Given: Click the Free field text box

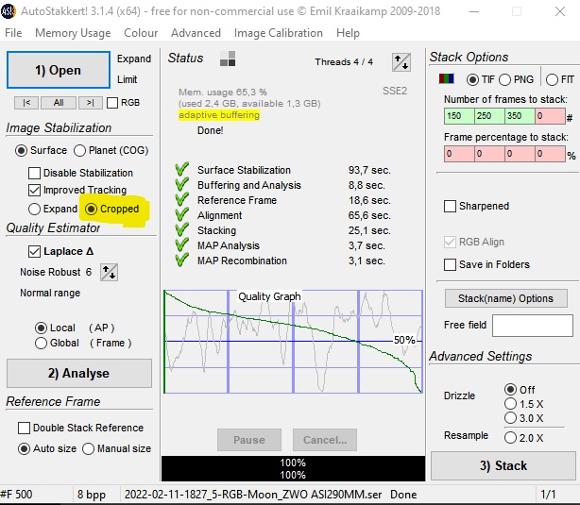Looking at the screenshot, I should click(533, 326).
